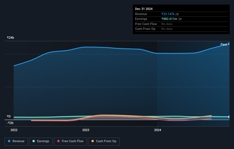This screenshot has width=234, height=149.
Task: Click the ₹24b y-axis label
Action: [11, 38]
